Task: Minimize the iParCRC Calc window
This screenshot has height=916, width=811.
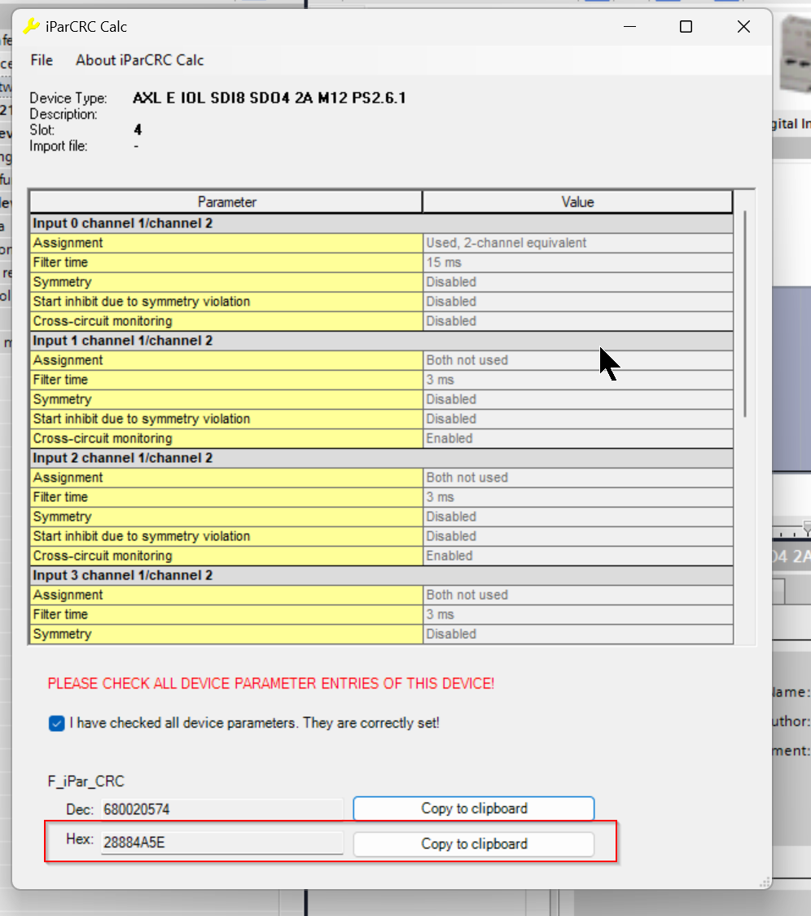Action: 629,26
